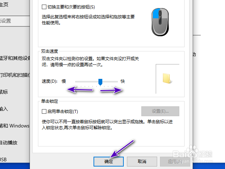This screenshot has width=225, height=169.
Task: Open the 设置(E)... button for ClickLock
Action: 160,111
